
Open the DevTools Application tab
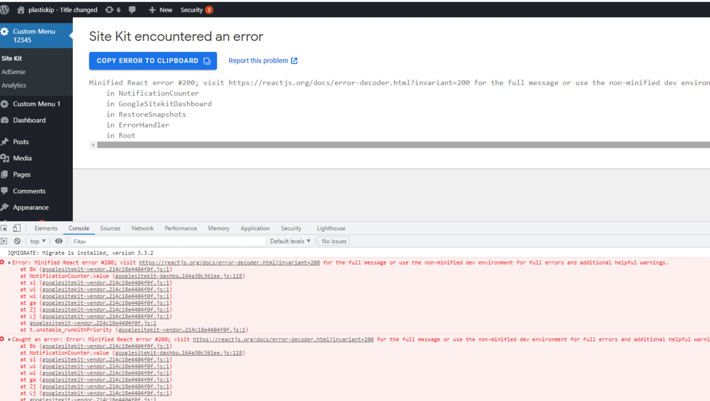[255, 228]
